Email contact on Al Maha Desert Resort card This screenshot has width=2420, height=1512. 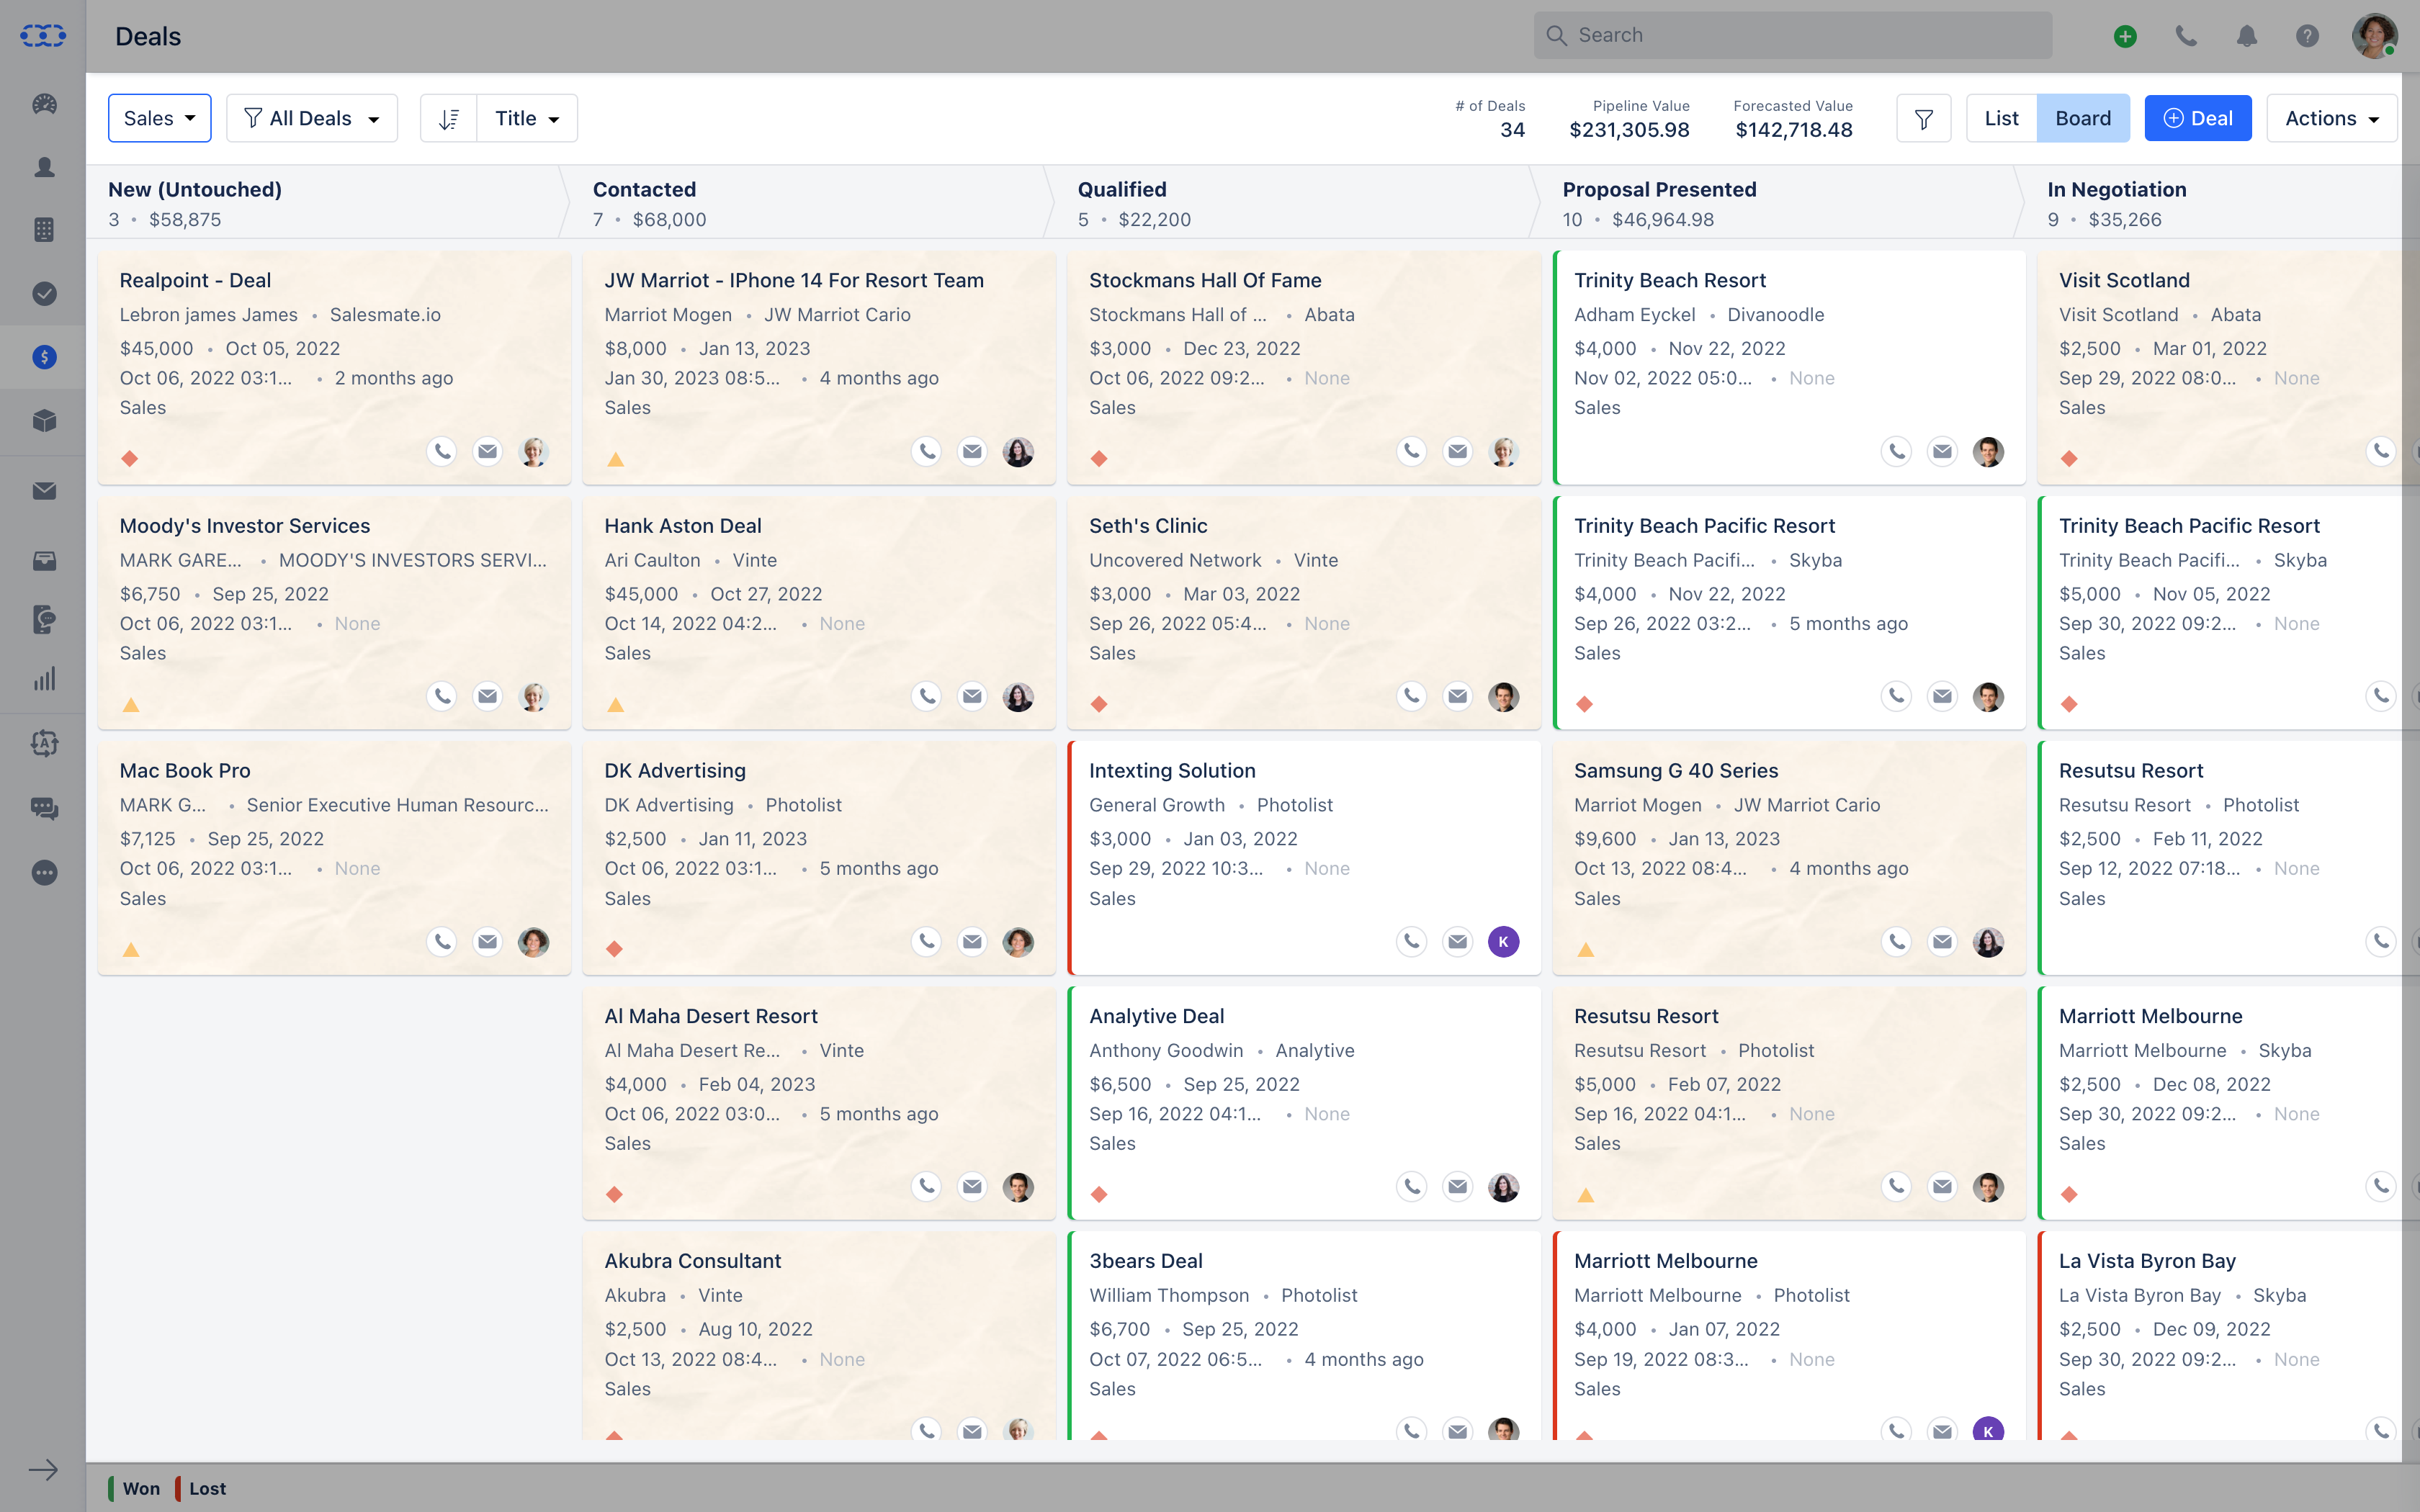[x=972, y=1186]
